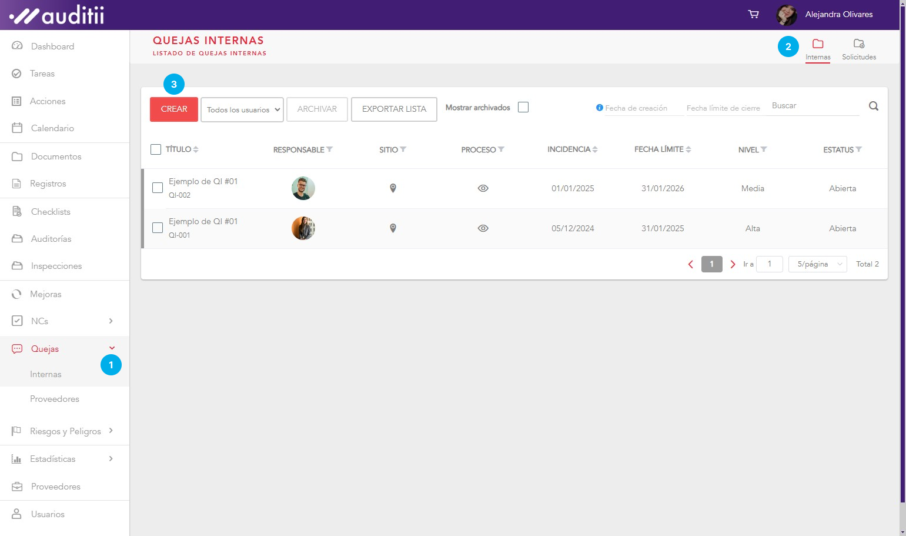
Task: Click the search magnifier icon
Action: pyautogui.click(x=874, y=106)
